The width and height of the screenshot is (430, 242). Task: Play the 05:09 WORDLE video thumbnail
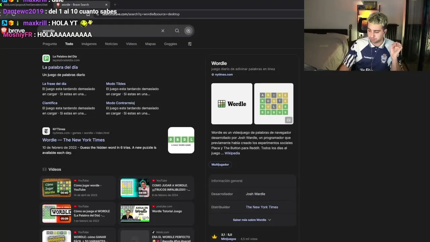[x=57, y=213]
